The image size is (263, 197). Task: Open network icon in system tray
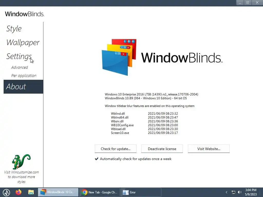click(233, 192)
